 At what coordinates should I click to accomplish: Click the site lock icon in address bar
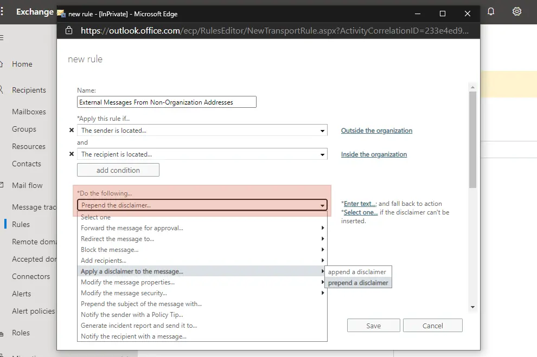coord(69,30)
